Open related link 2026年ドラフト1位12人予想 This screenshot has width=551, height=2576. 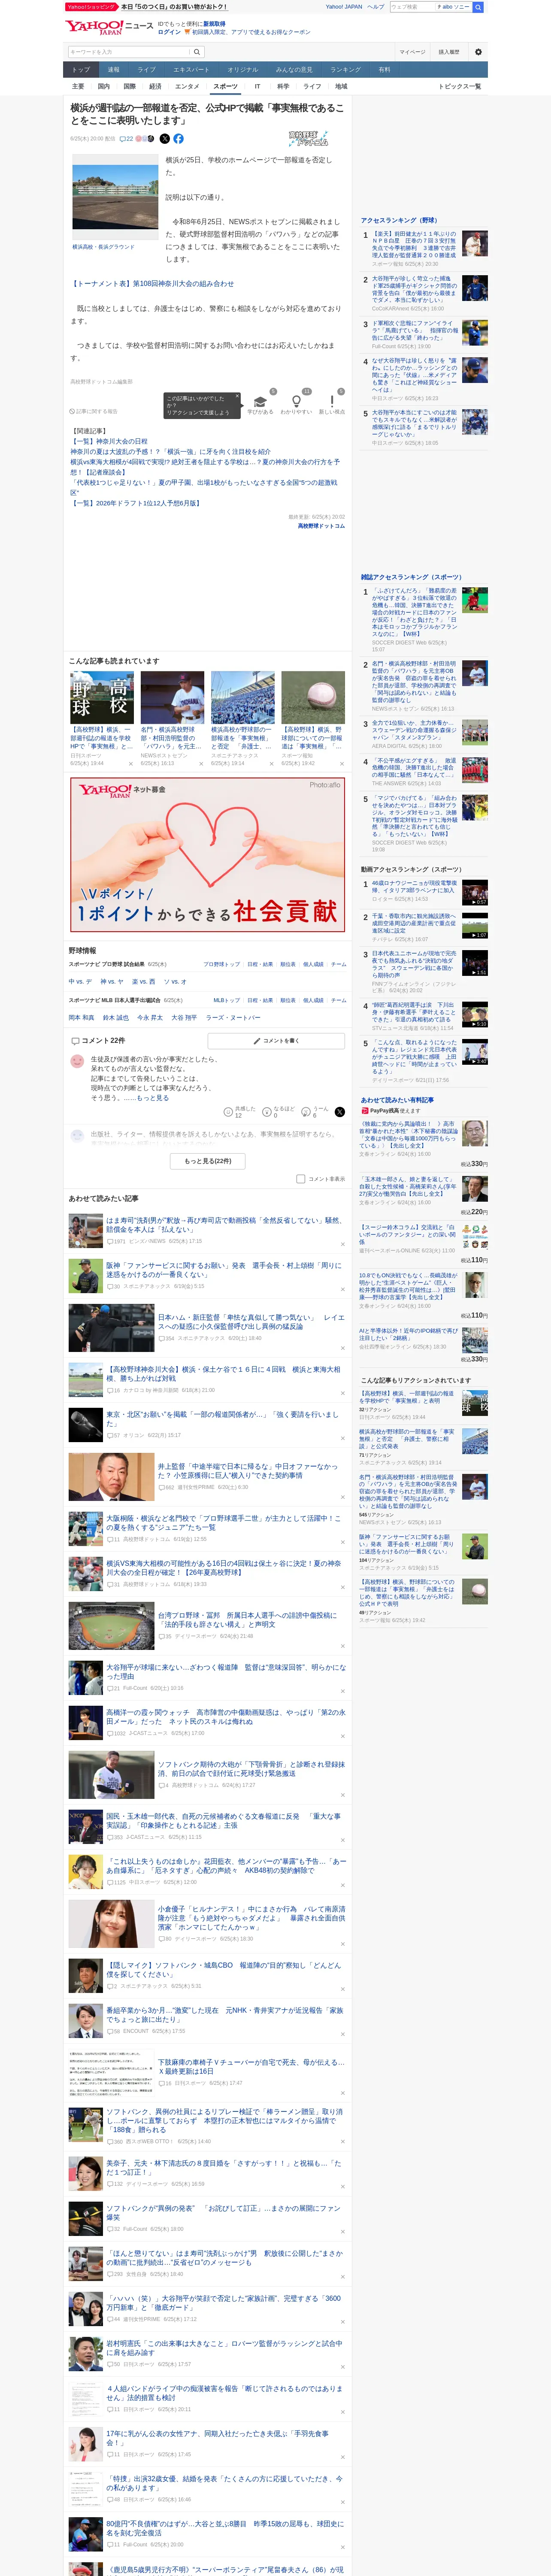tap(135, 503)
